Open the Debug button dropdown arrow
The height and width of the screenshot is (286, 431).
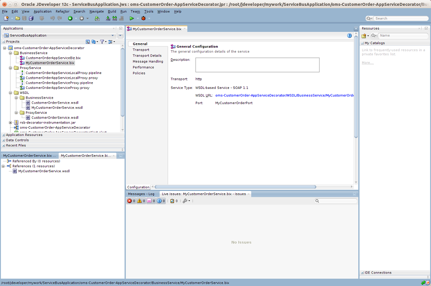[149, 18]
